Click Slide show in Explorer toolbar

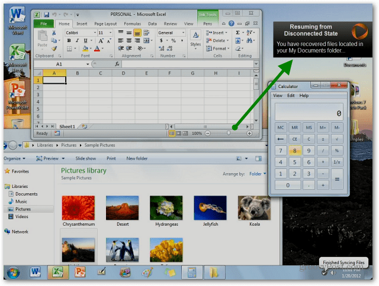pyautogui.click(x=85, y=158)
